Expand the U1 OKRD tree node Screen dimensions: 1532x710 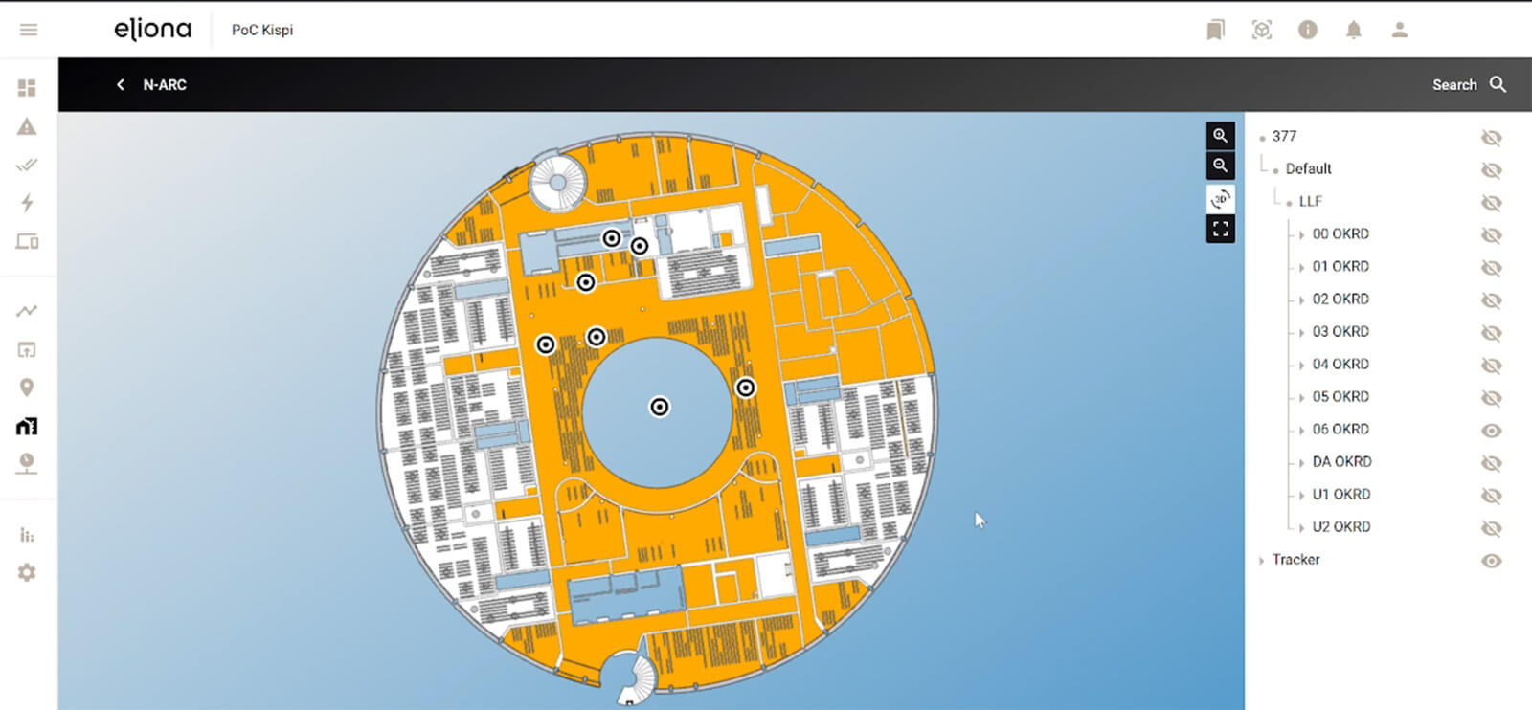tap(1302, 495)
